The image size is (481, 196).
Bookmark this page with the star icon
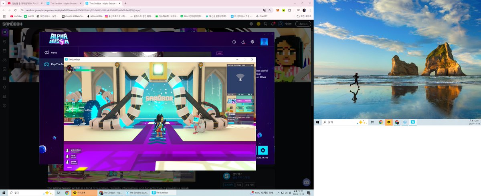click(270, 10)
